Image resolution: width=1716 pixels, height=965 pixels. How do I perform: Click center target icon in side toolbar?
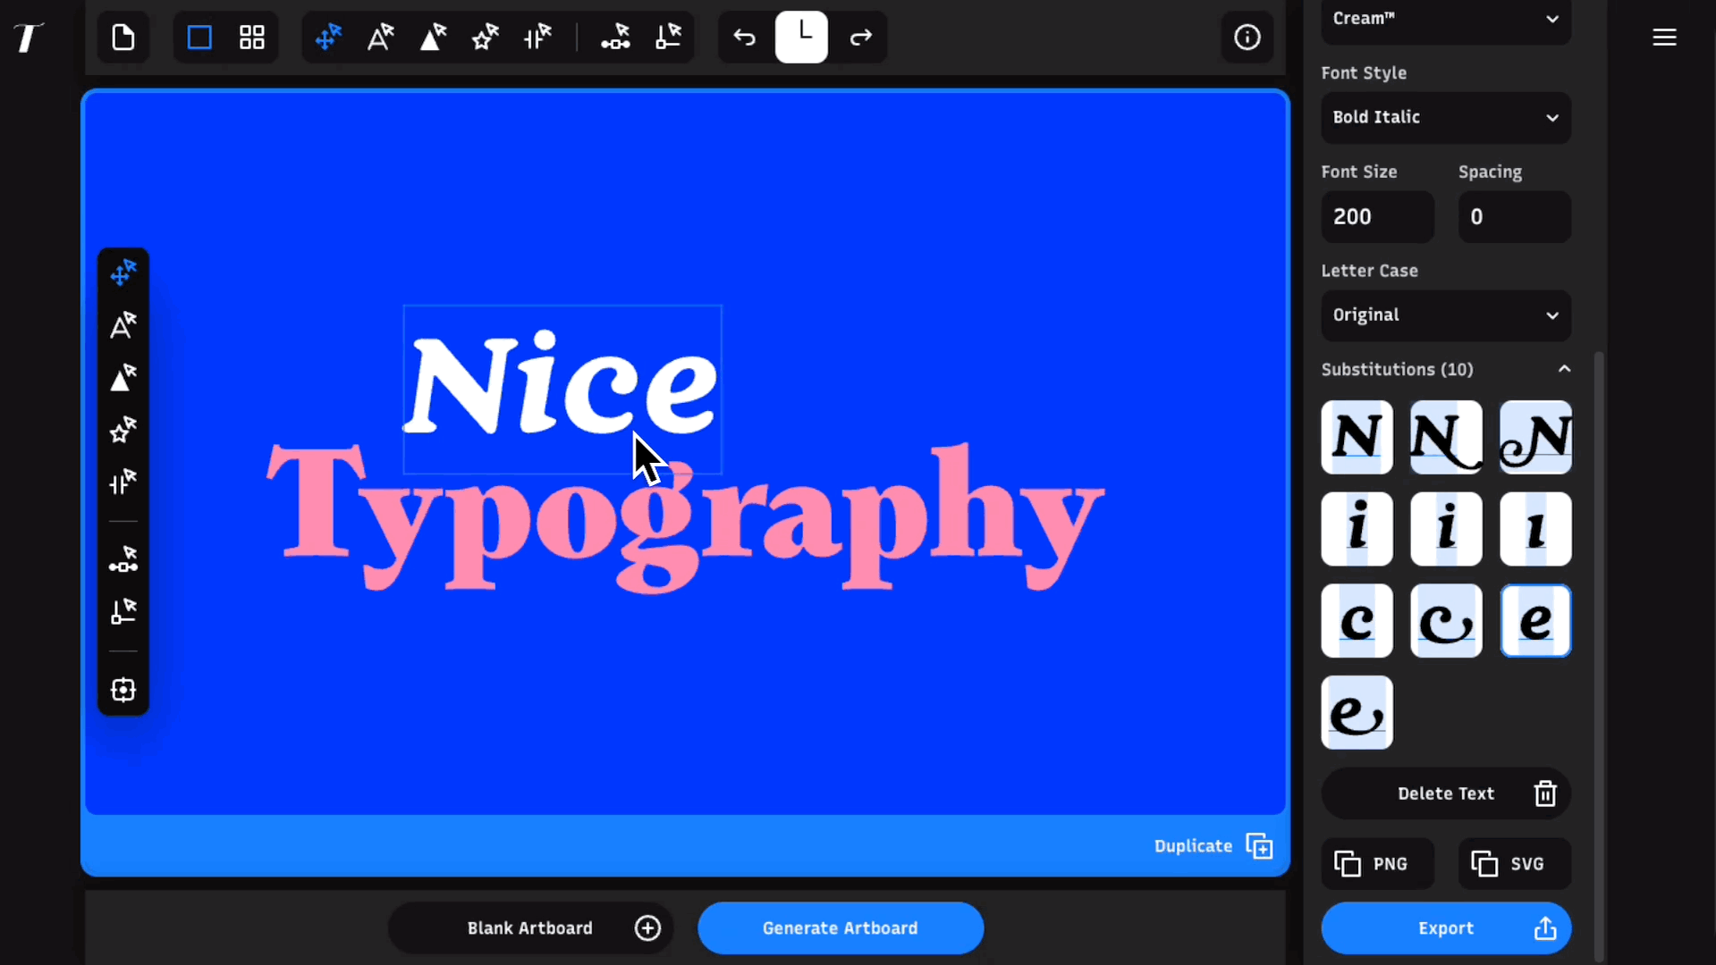click(123, 690)
